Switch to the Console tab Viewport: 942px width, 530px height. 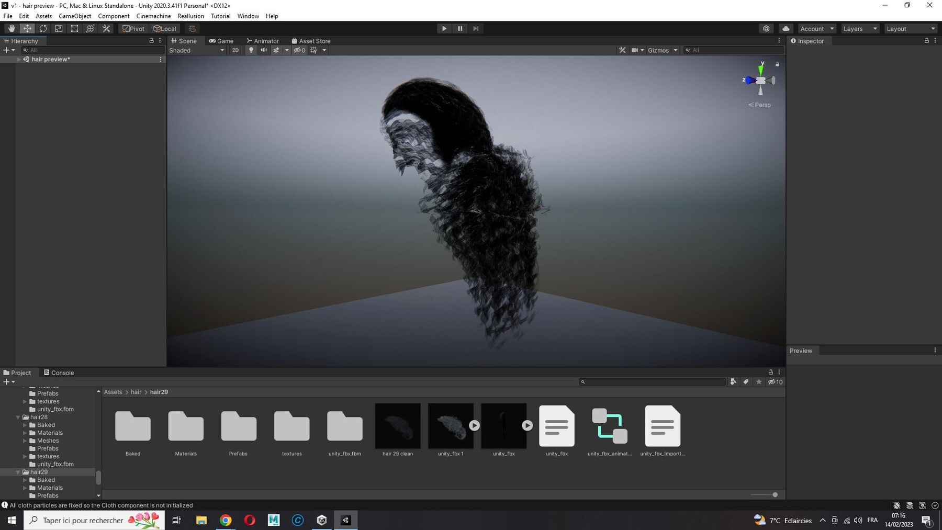tap(59, 373)
